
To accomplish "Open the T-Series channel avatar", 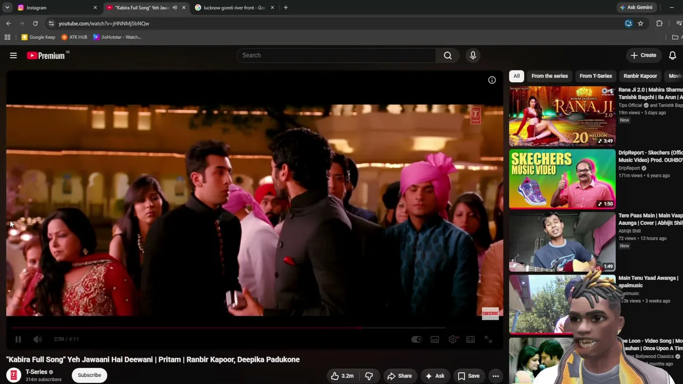I will pyautogui.click(x=14, y=375).
